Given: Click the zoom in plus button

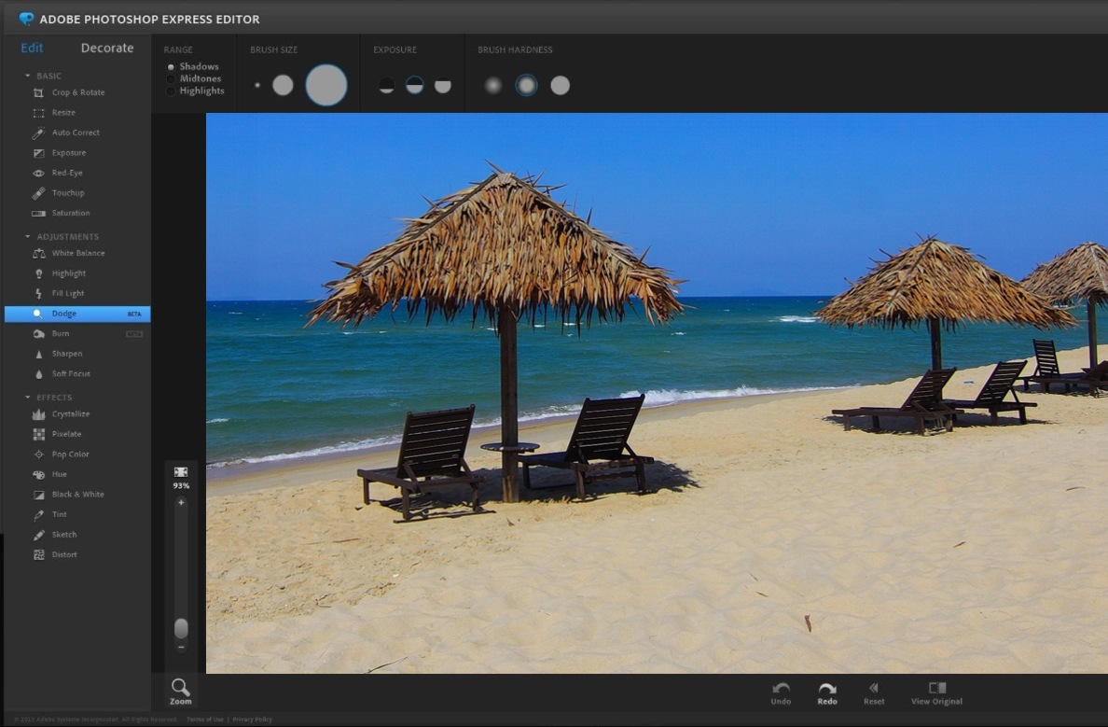Looking at the screenshot, I should click(181, 502).
